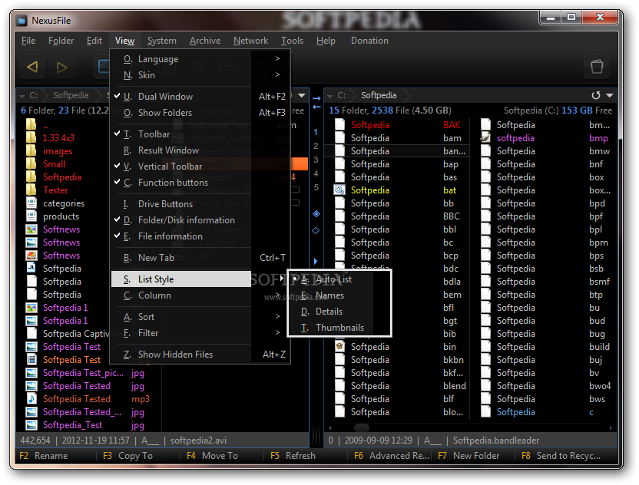The width and height of the screenshot is (639, 485).
Task: Select vertical toolbar slot number 5
Action: point(316,187)
